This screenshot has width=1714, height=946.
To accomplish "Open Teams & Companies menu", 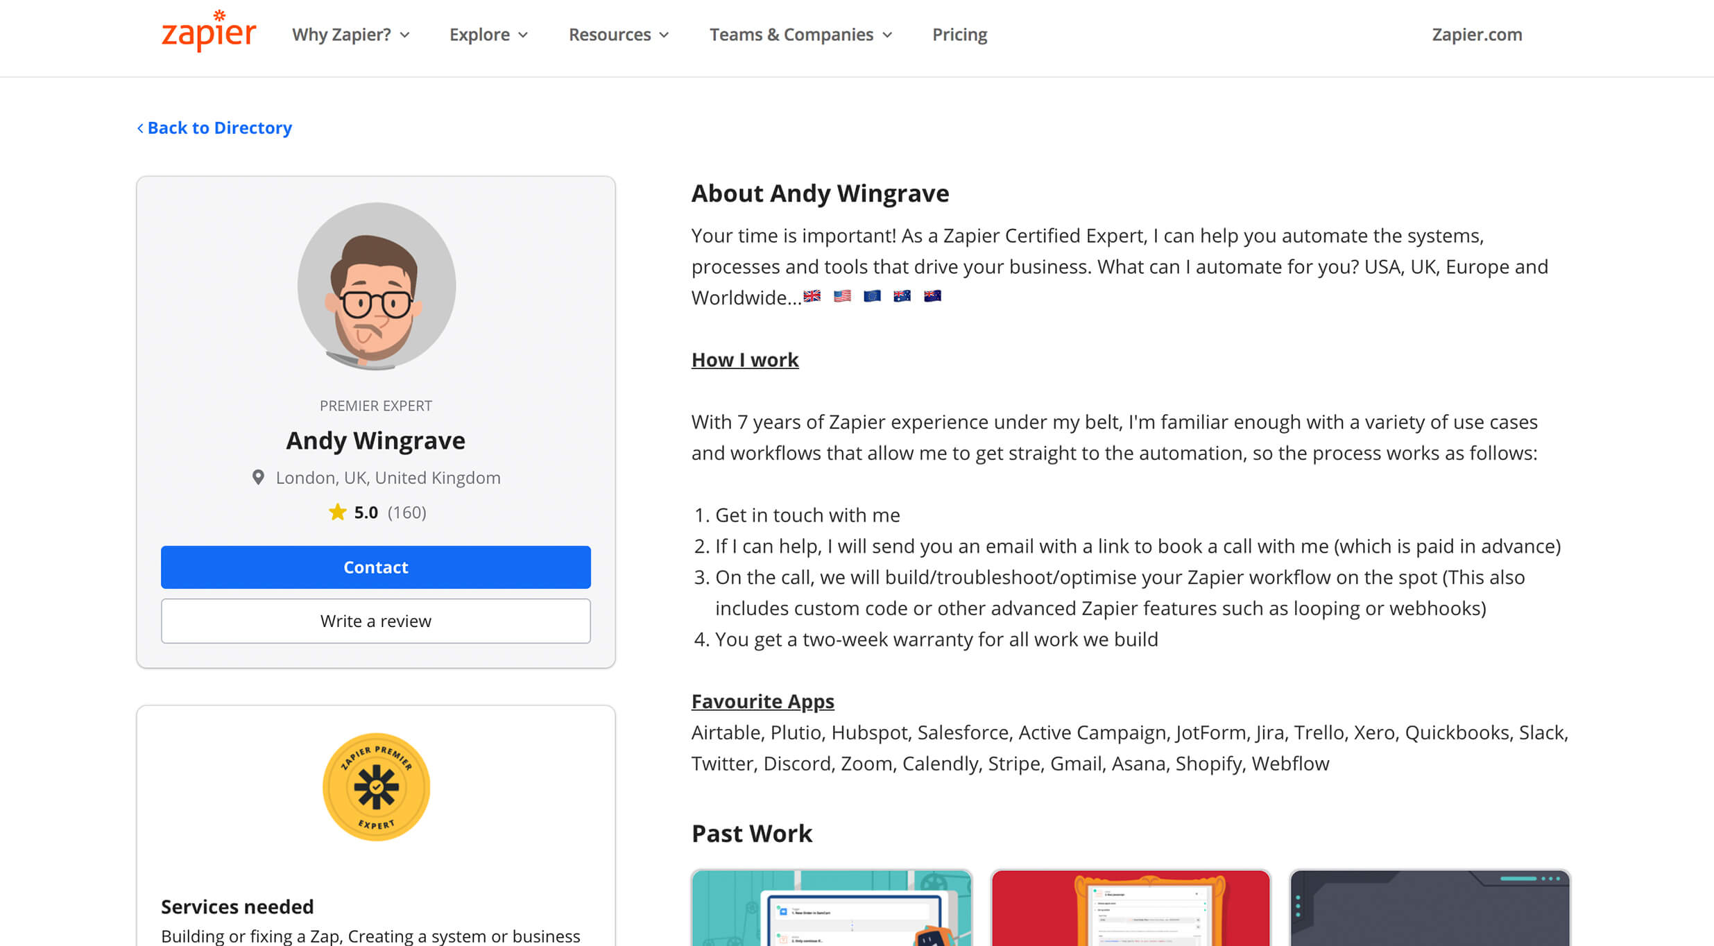I will [800, 35].
